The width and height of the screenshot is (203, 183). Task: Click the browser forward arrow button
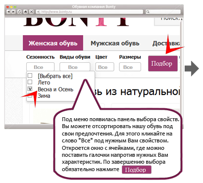(x=13, y=12)
